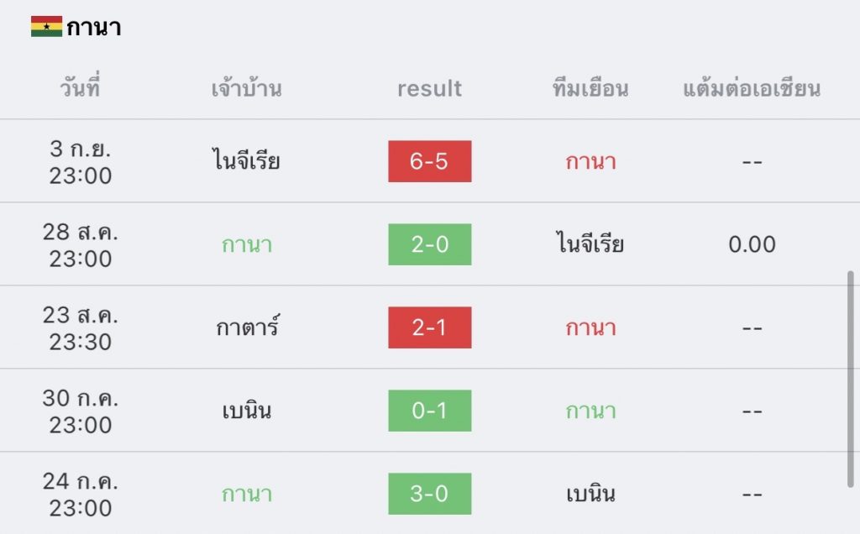Select home team กาตาร์
860x534 pixels.
tap(248, 327)
